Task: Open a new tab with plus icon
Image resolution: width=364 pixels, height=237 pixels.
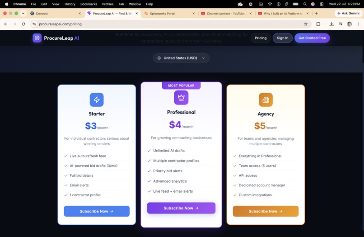Action: click(316, 14)
